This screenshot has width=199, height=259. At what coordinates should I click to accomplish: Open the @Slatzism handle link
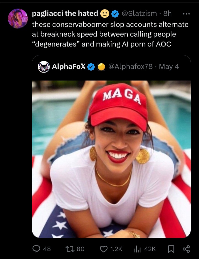pos(139,14)
